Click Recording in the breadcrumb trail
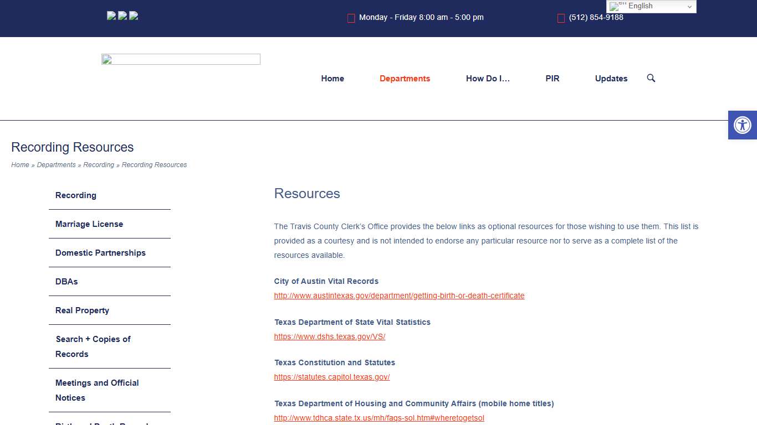 pos(99,164)
